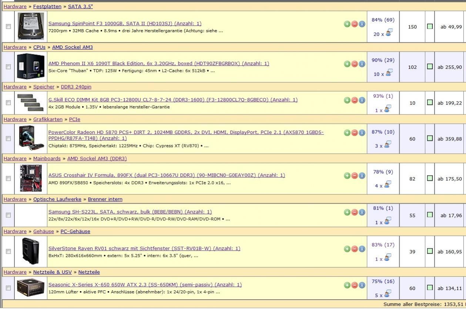Open Seasonic X-Series X-650 650W product link

coord(145,285)
